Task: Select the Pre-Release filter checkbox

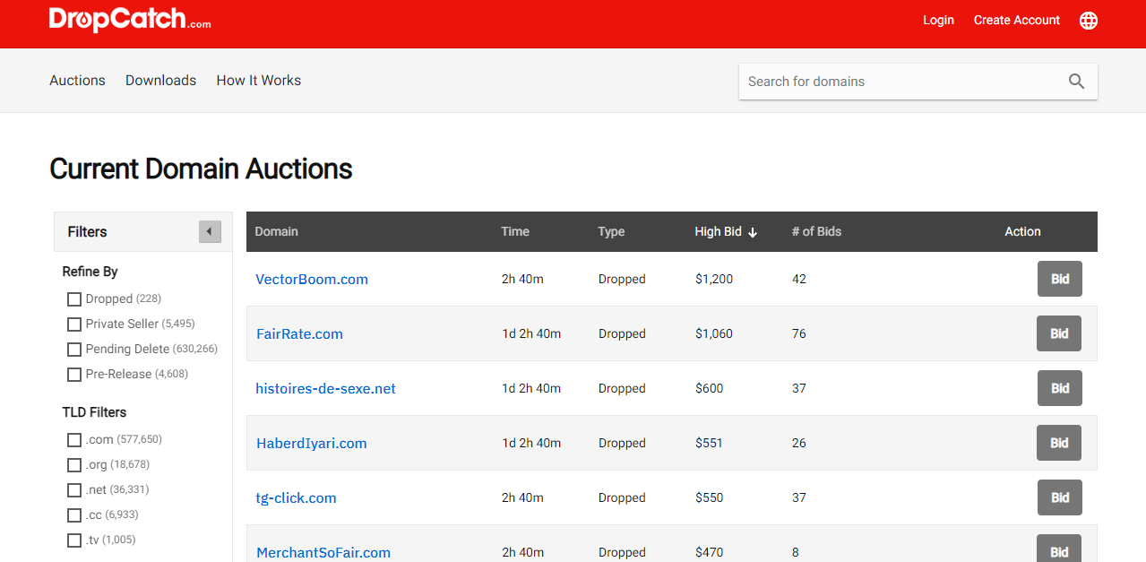Action: (x=74, y=375)
